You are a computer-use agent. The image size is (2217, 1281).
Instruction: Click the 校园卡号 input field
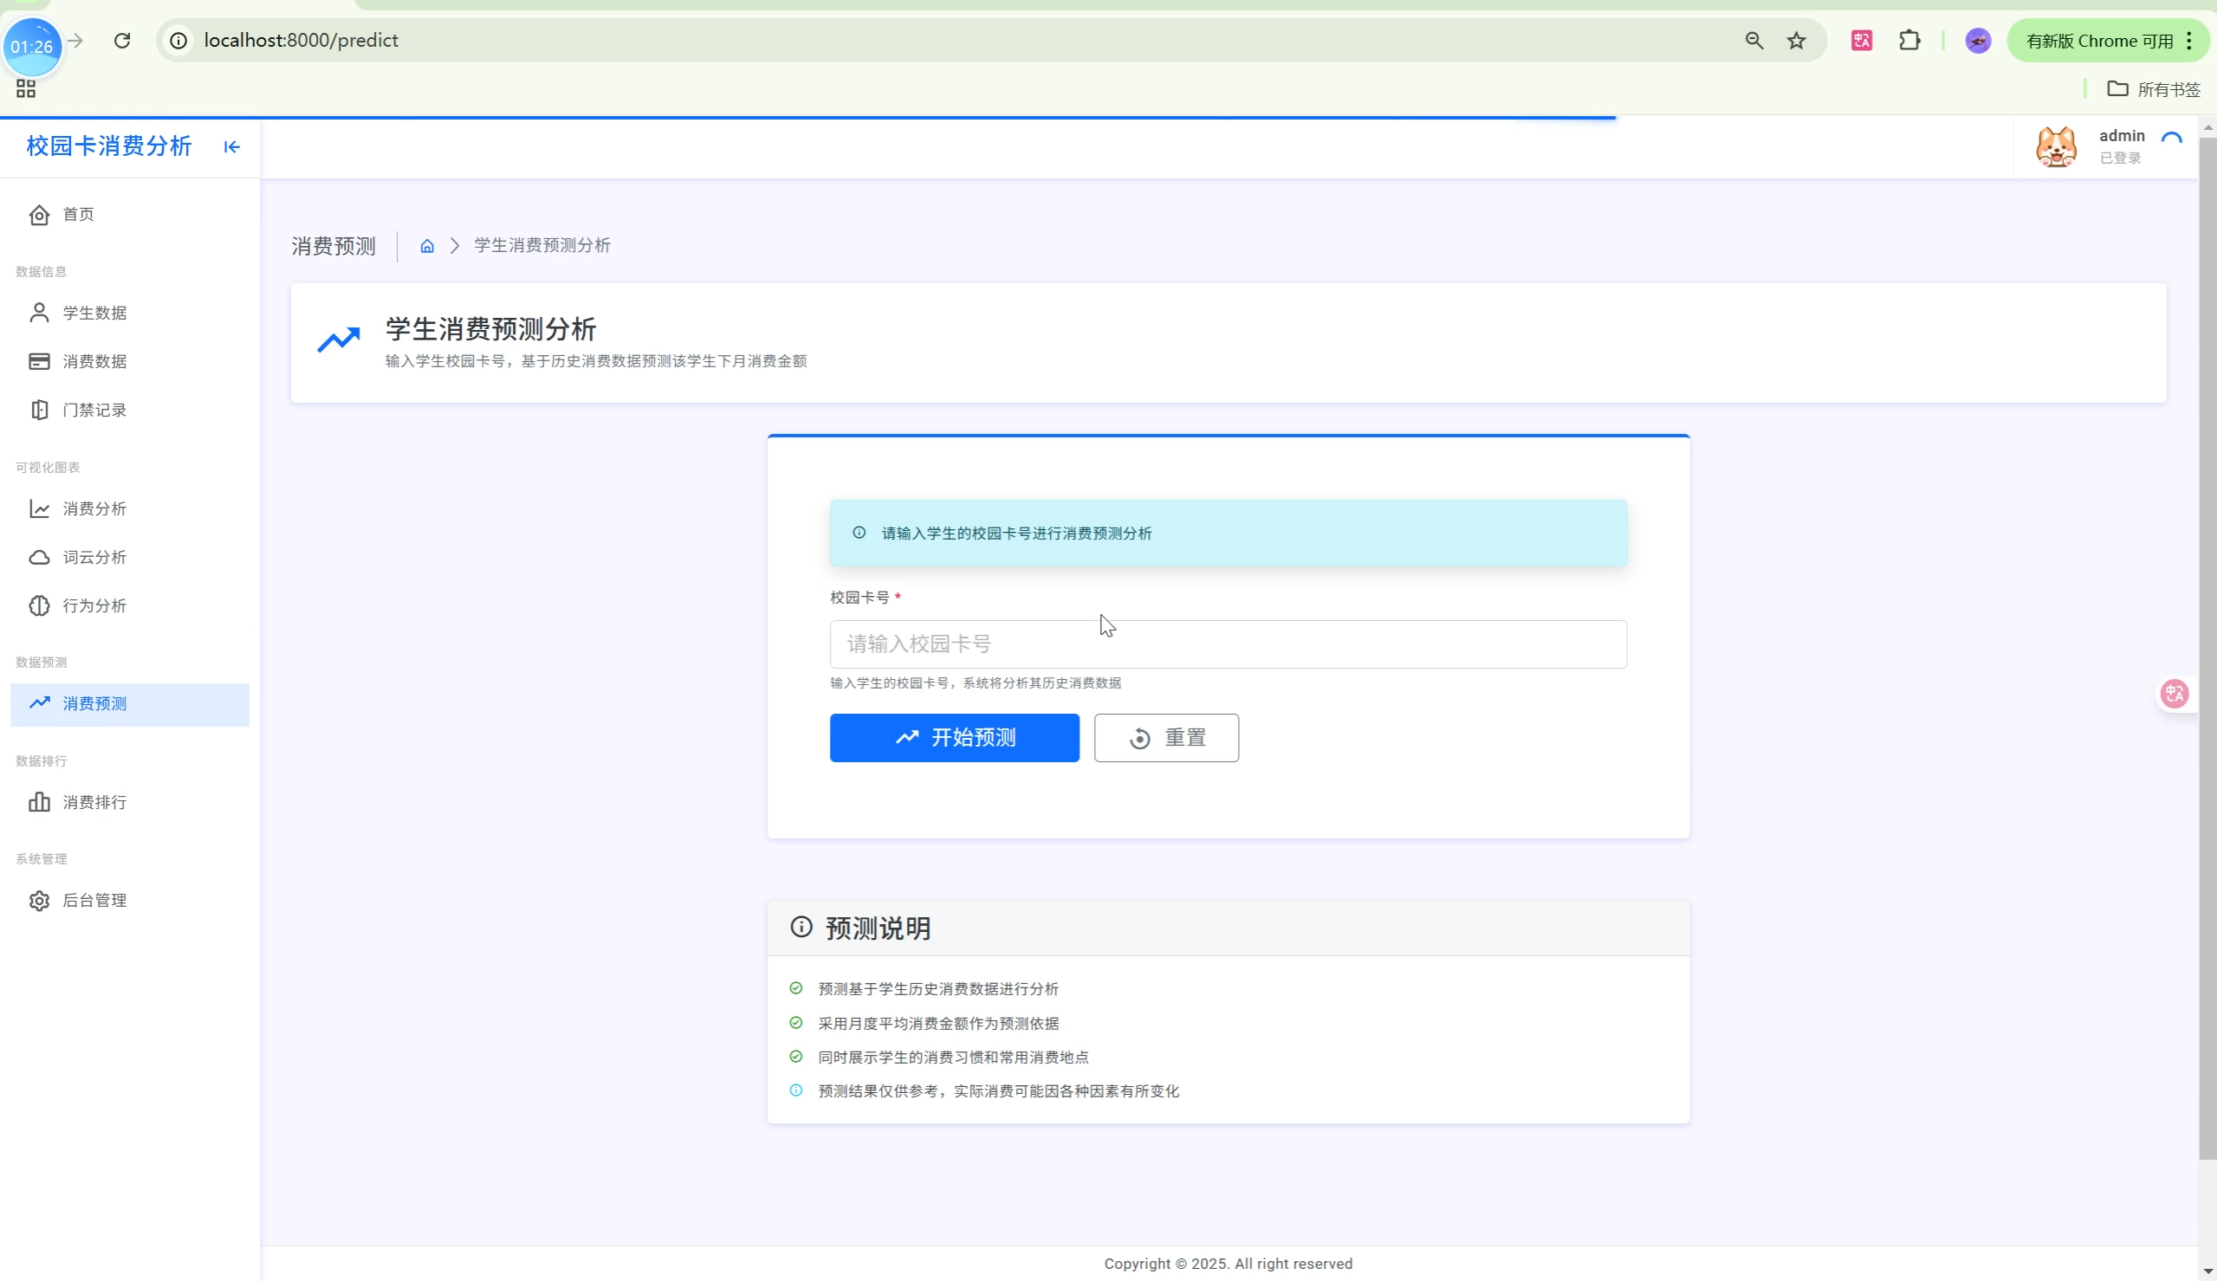pos(1228,644)
